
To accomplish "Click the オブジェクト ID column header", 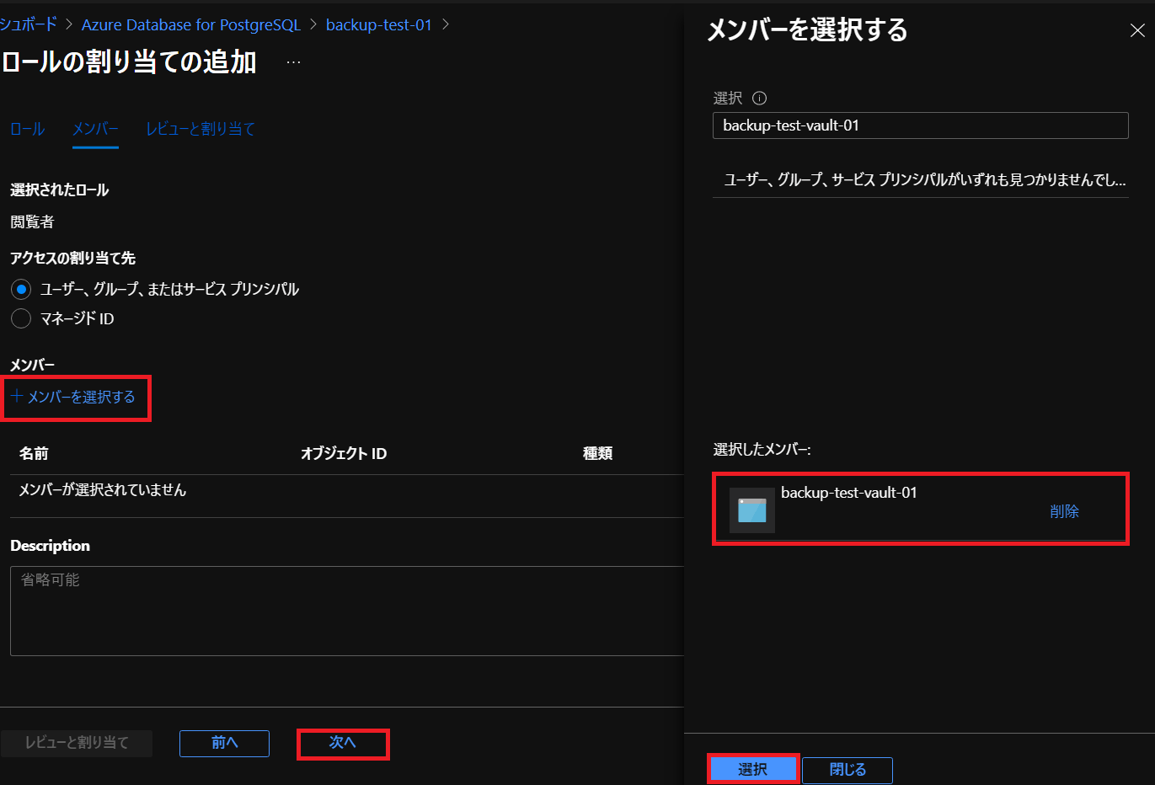I will (344, 454).
